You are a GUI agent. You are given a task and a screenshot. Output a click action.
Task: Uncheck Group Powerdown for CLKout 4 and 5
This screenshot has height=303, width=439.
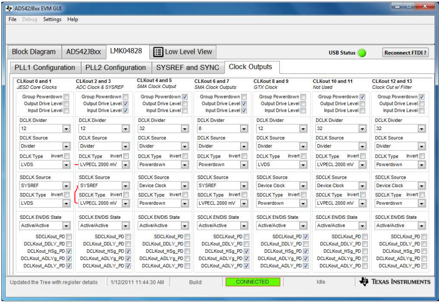tap(185, 97)
